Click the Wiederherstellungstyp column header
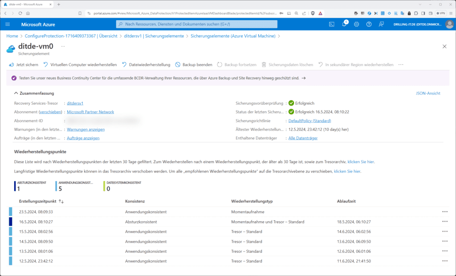The height and width of the screenshot is (276, 456). point(252,201)
